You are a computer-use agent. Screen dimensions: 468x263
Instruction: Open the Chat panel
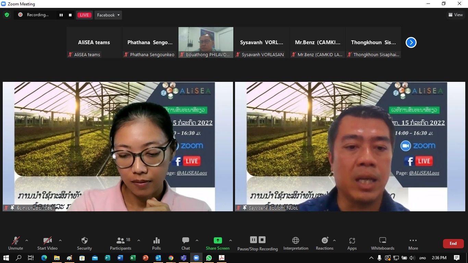pyautogui.click(x=185, y=243)
